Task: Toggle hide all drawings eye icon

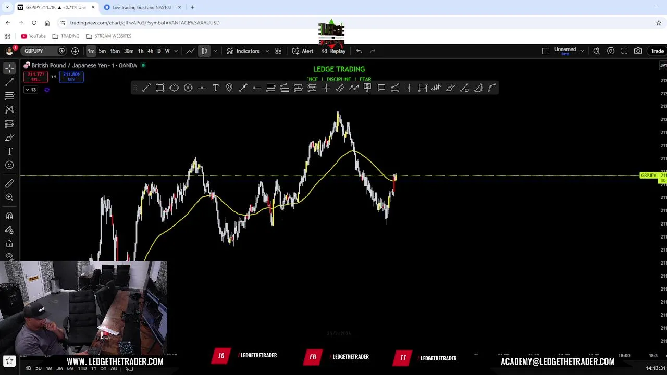Action: point(9,256)
